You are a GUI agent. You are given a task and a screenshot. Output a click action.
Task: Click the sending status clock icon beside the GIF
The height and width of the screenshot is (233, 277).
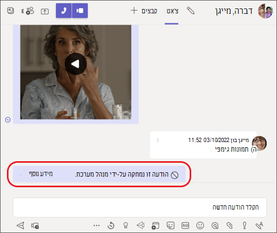click(8, 120)
